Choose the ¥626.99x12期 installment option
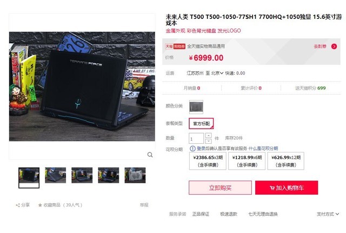 click(x=286, y=161)
